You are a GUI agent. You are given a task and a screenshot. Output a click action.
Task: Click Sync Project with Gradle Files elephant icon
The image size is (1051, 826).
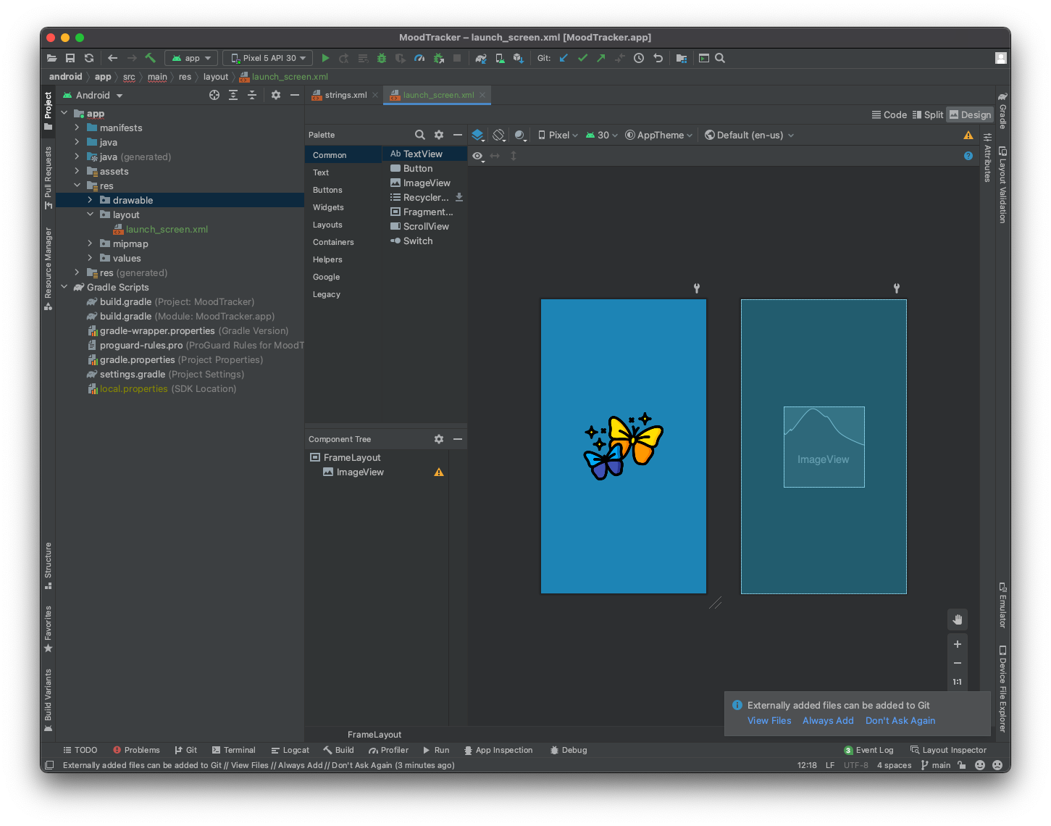481,58
